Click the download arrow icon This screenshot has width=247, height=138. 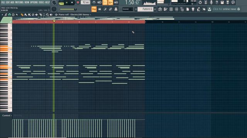coord(209,9)
